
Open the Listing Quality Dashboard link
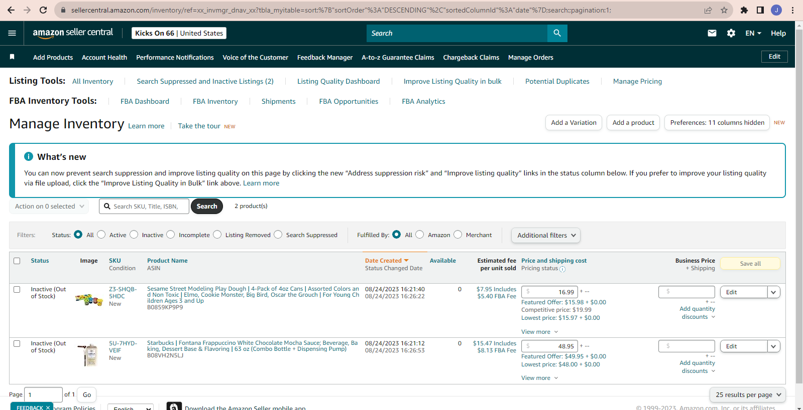[338, 81]
